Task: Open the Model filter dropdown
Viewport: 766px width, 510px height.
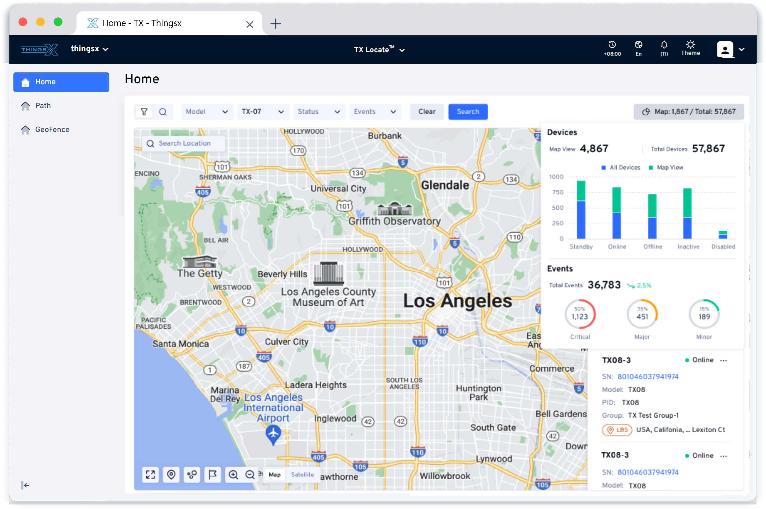Action: [207, 112]
